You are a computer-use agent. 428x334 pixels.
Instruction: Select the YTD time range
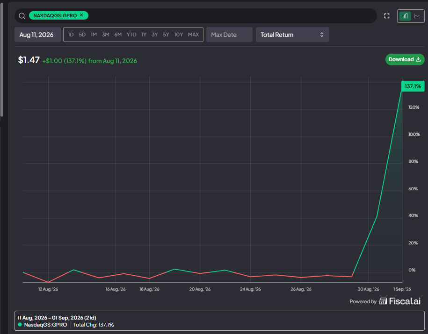(x=131, y=35)
